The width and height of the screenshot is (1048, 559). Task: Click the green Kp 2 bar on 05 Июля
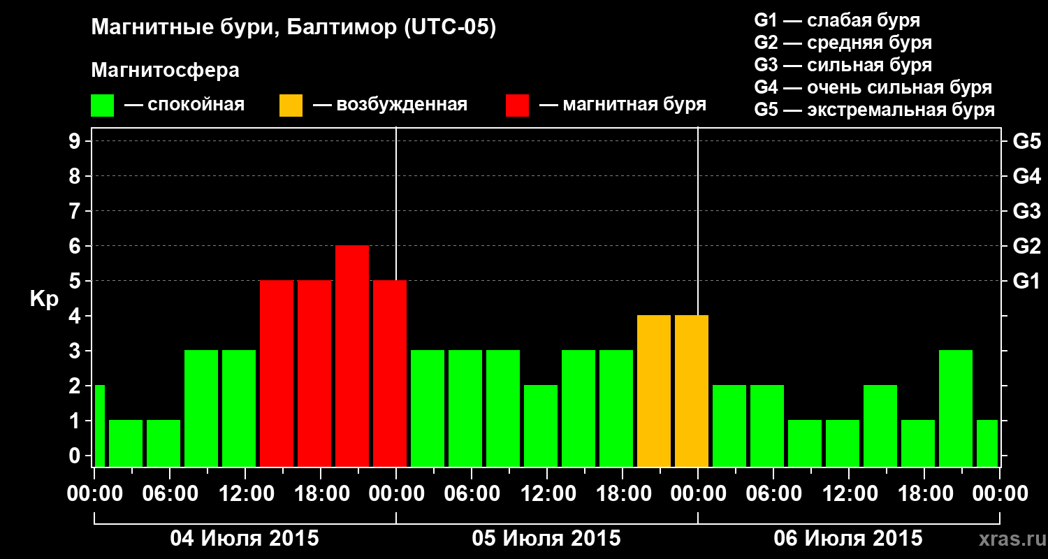541,426
